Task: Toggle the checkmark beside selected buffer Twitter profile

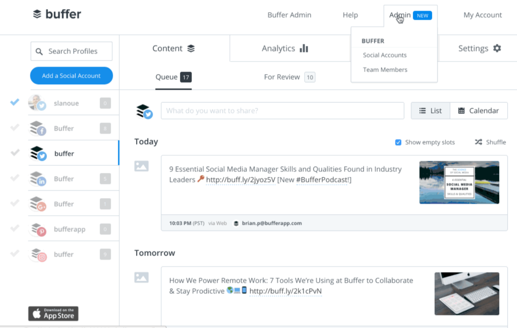Action: 15,153
